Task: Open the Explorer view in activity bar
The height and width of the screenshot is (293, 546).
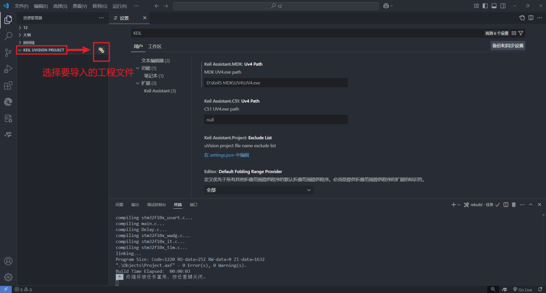Action: tap(8, 20)
